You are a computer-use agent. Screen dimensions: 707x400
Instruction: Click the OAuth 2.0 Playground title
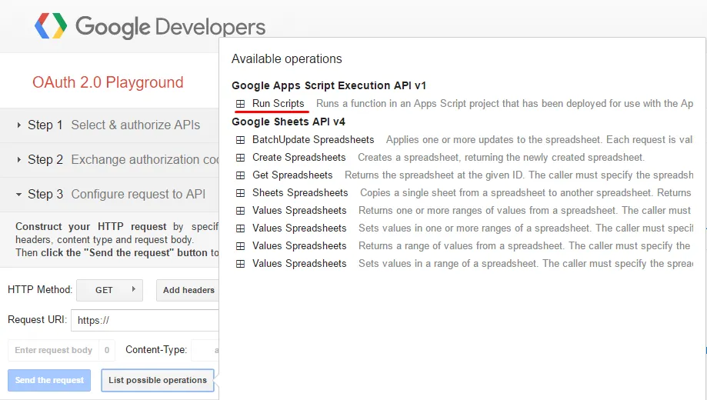[x=108, y=82]
